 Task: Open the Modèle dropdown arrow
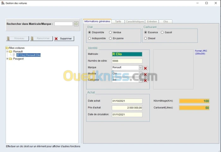click(140, 74)
